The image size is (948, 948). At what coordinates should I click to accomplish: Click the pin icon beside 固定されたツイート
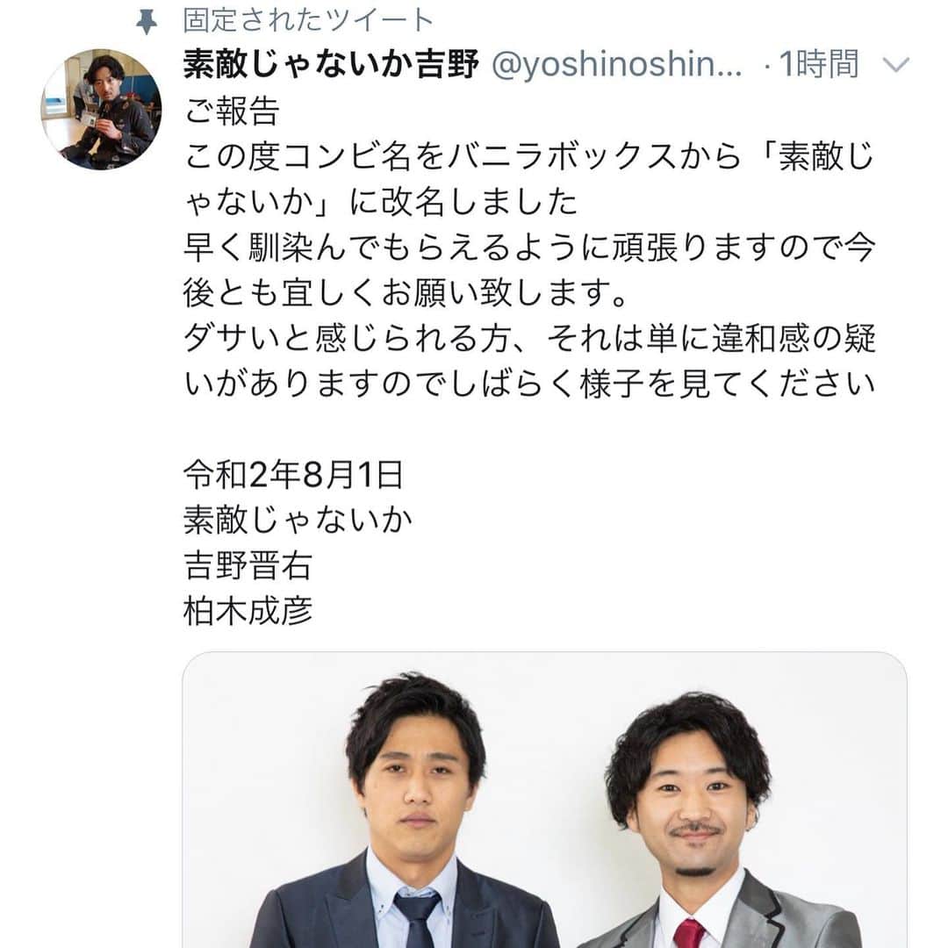[x=147, y=22]
